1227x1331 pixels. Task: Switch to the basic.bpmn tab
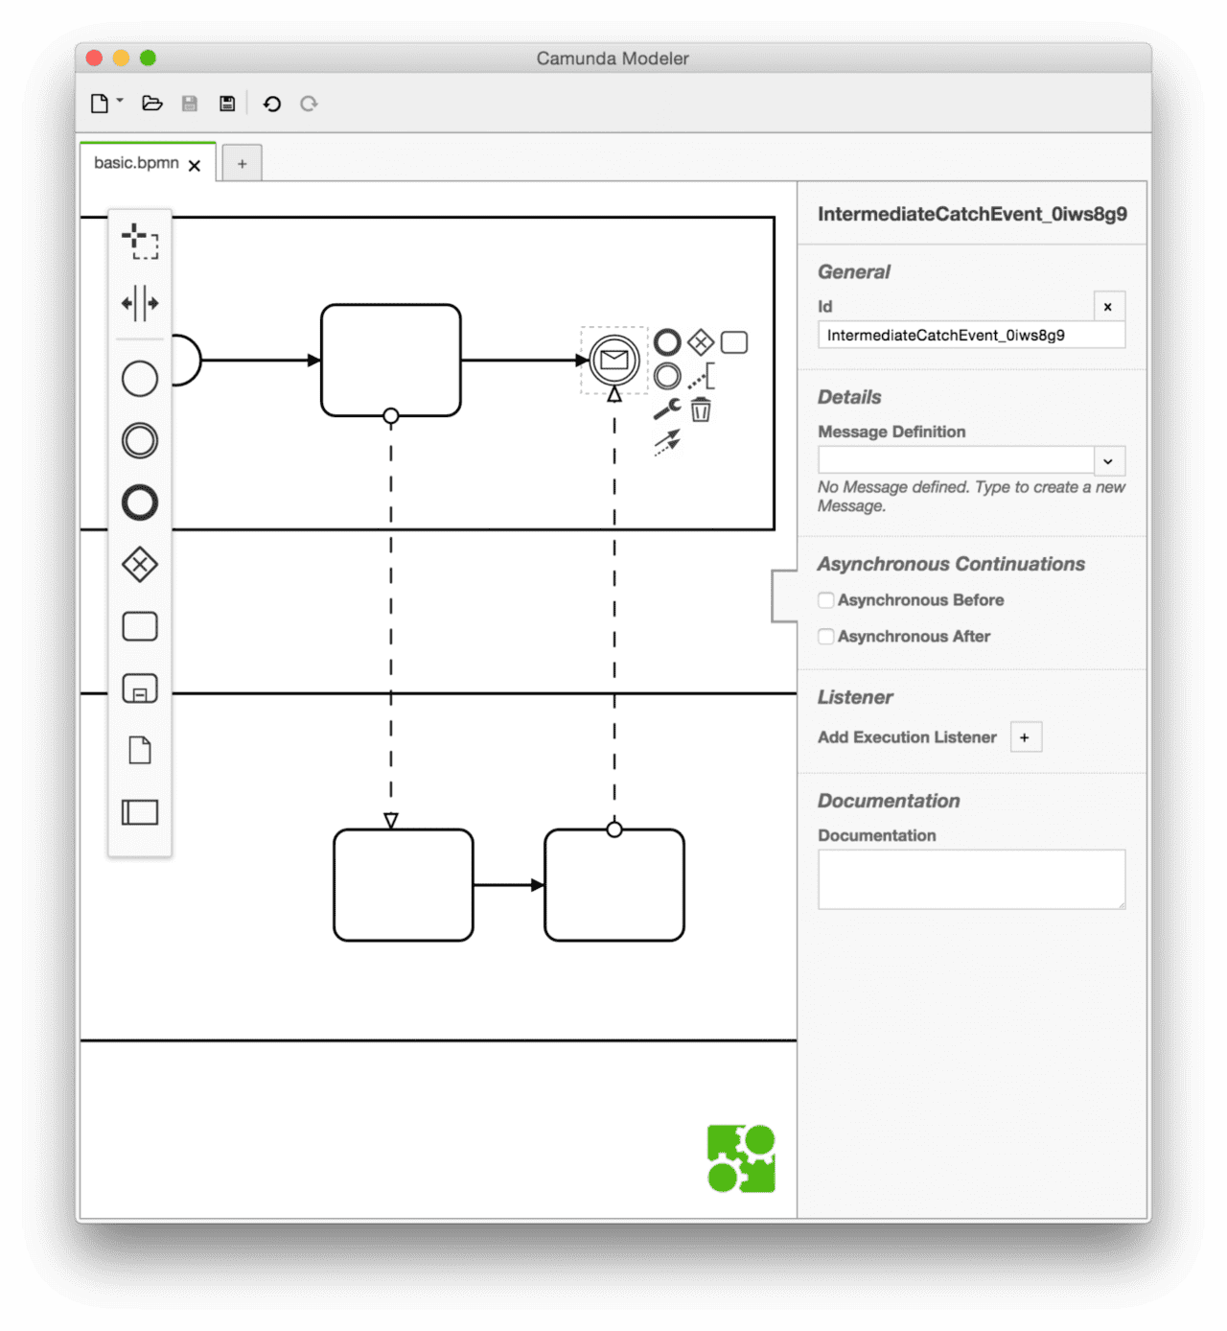point(136,163)
